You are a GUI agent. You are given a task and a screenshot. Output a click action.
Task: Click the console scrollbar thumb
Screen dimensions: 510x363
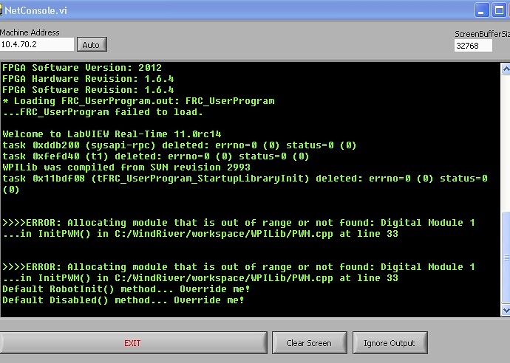(x=506, y=257)
